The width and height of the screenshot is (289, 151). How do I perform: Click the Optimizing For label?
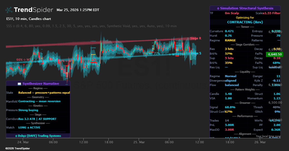(x=245, y=18)
